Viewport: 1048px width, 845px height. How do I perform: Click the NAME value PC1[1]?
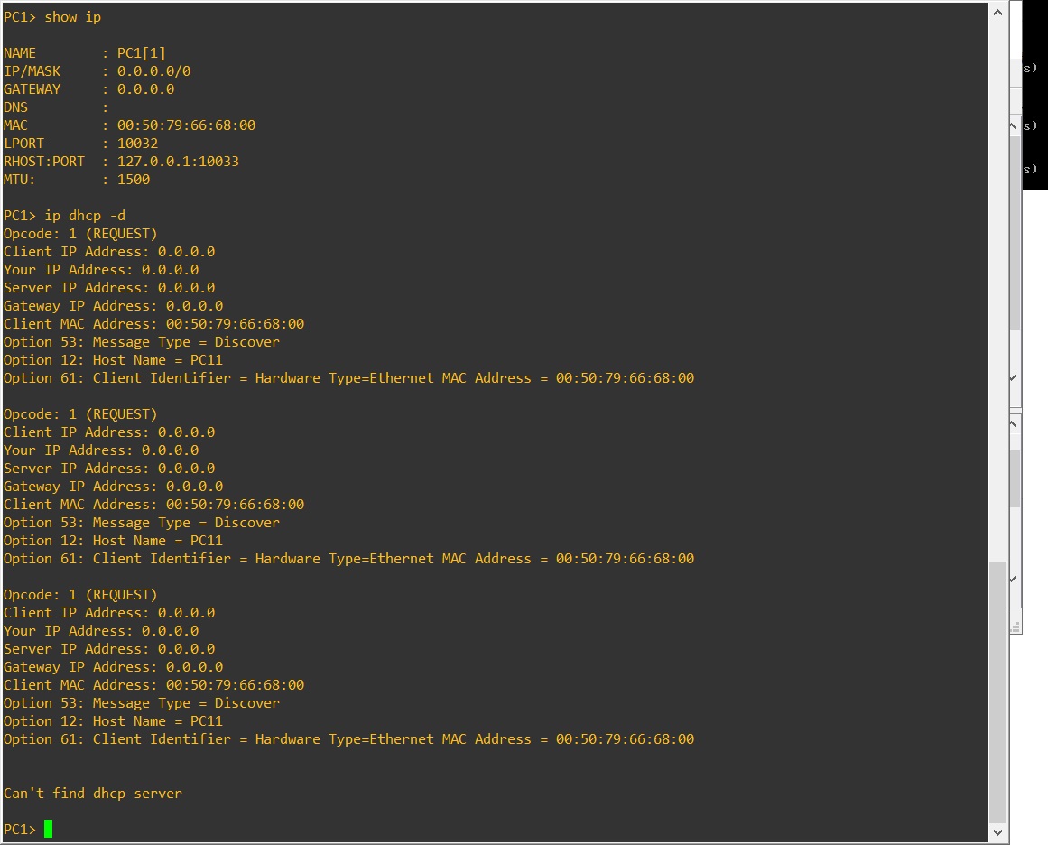142,53
